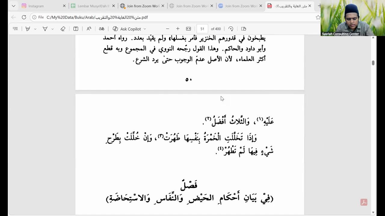Close the Instagram tab
Screen dimensions: 385x216
(64, 6)
